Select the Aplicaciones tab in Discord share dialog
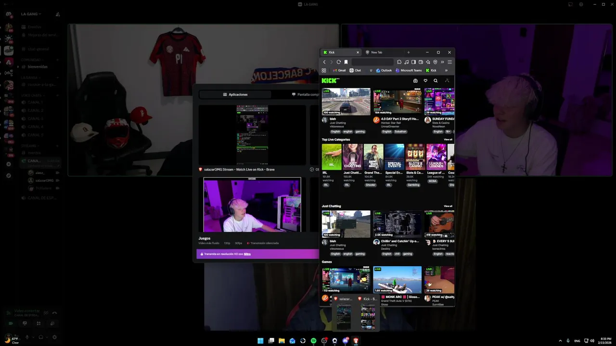Screen dimensions: 616x346 (x=235, y=95)
